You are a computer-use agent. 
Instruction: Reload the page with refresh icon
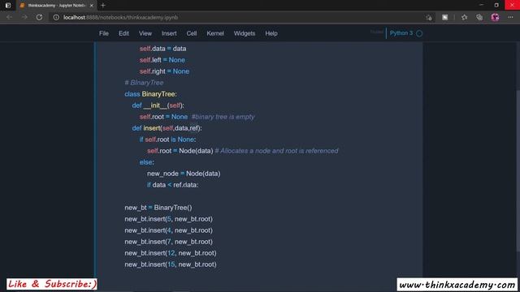(x=39, y=17)
